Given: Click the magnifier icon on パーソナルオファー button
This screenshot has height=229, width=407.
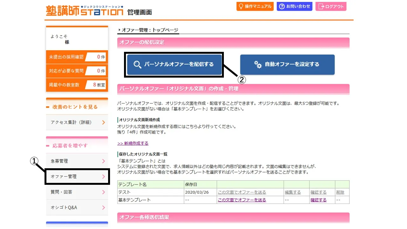Looking at the screenshot, I should tap(137, 64).
